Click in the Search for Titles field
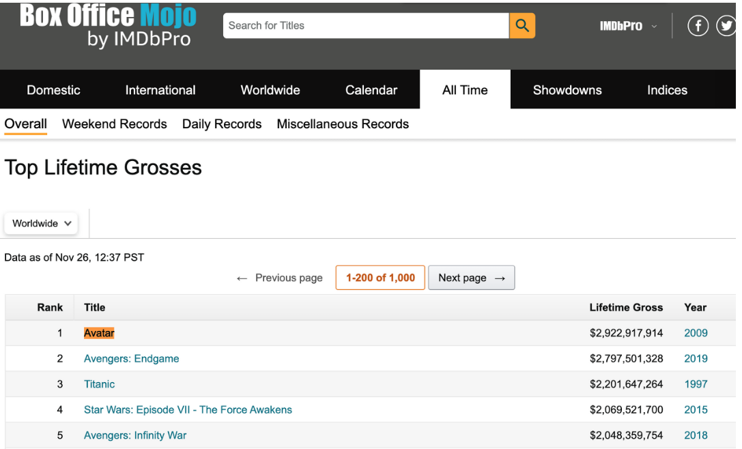The height and width of the screenshot is (449, 742). [x=367, y=25]
